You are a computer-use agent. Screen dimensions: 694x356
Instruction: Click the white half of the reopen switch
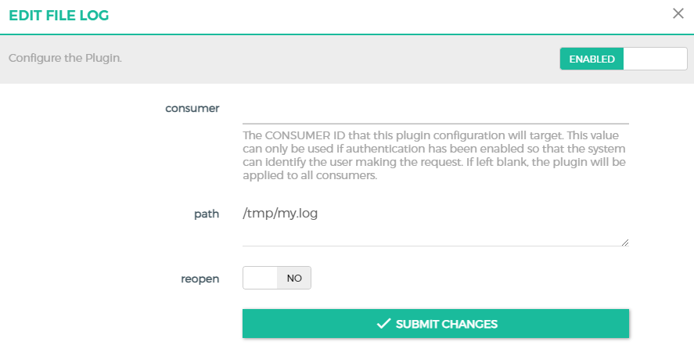pyautogui.click(x=261, y=278)
